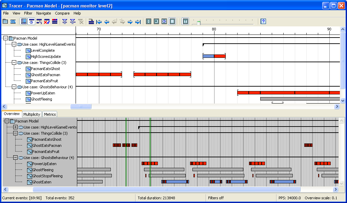This screenshot has height=203, width=347.
Task: Click the HighScoresUpdate blue event bar
Action: (208, 56)
